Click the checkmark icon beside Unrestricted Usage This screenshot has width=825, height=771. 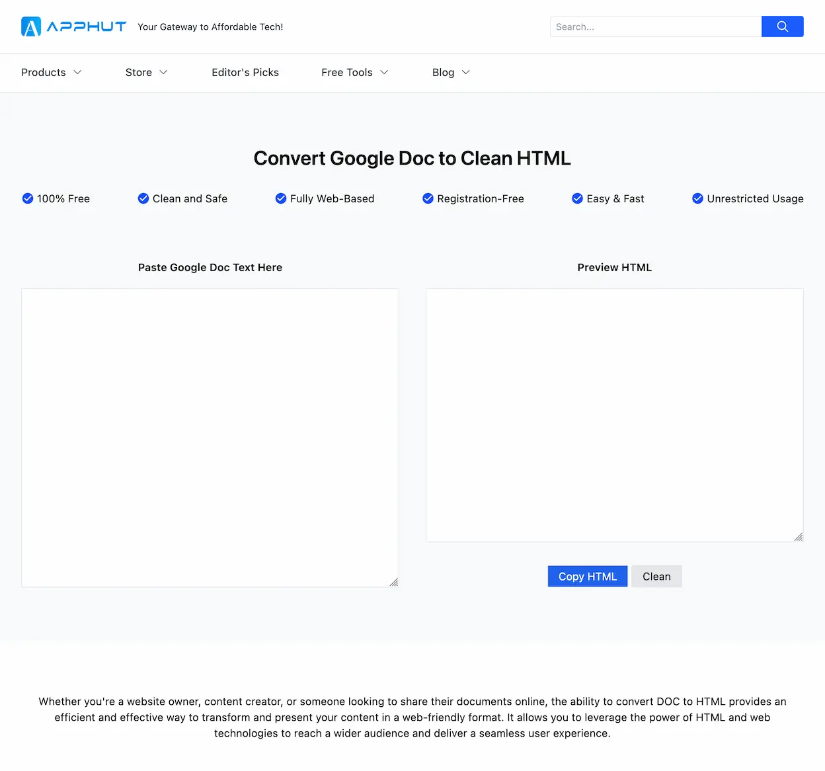(x=698, y=198)
